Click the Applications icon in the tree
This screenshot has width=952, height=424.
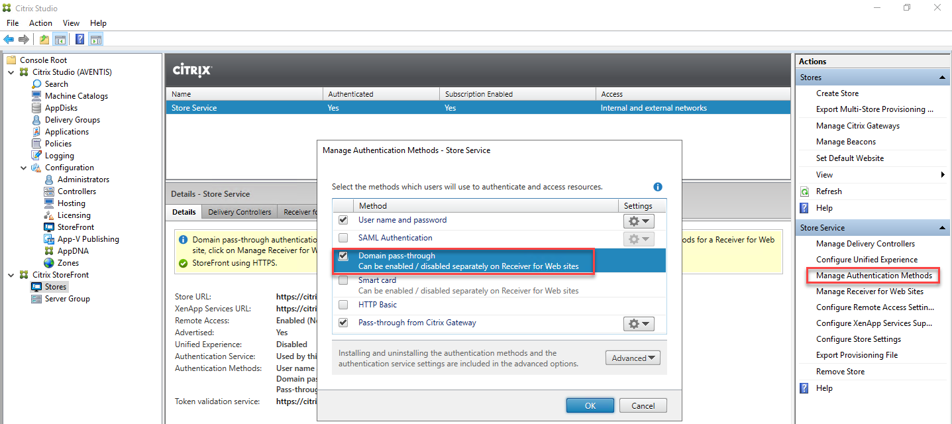point(37,132)
